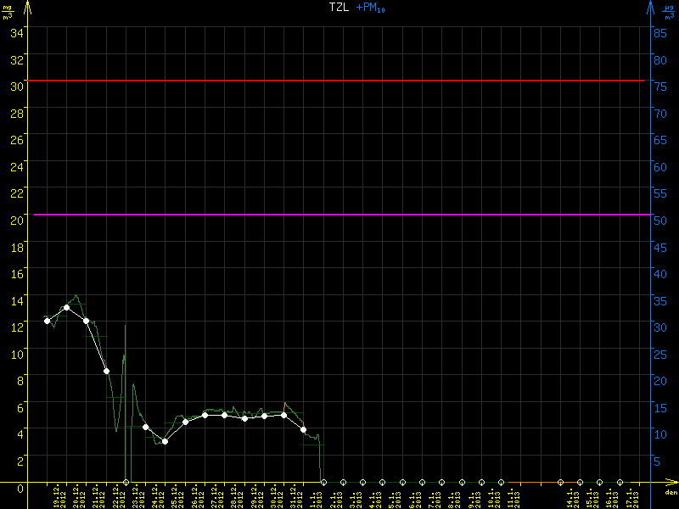Click the den axis label

coord(671,492)
